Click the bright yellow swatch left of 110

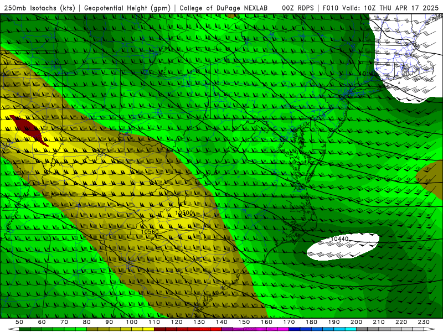click(x=148, y=329)
